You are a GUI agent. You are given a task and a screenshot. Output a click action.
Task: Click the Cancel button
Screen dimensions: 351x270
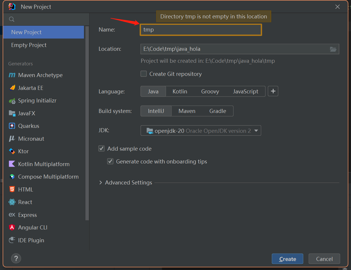(x=324, y=259)
